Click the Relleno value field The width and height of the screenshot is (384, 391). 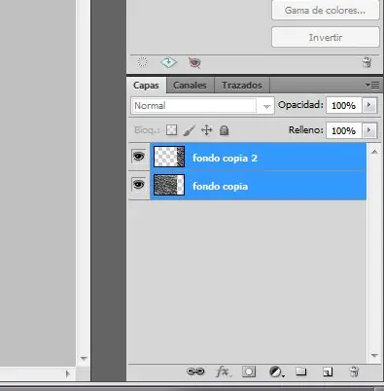(x=344, y=130)
